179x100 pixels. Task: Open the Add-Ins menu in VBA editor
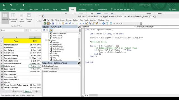[x=93, y=20]
